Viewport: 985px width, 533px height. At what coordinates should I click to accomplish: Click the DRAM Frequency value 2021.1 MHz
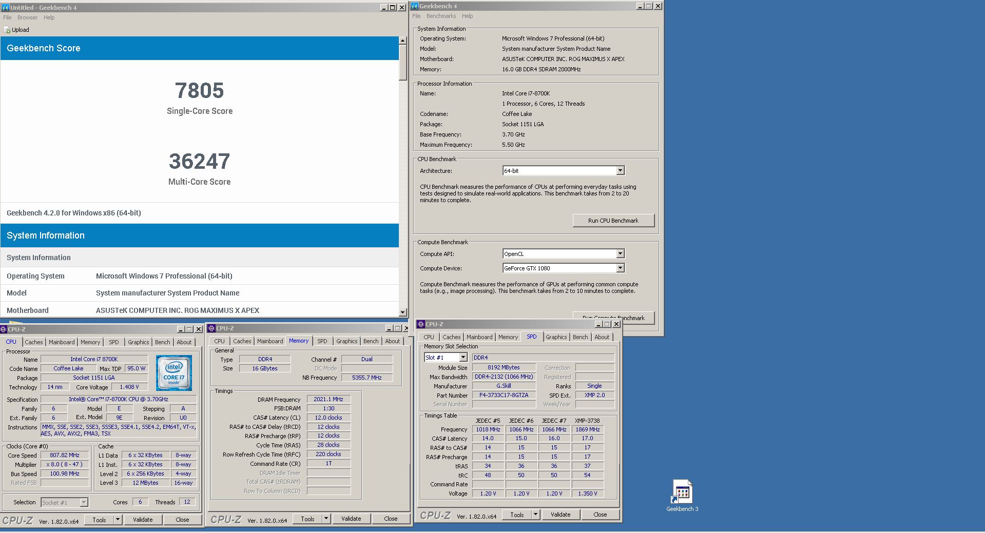pos(329,399)
